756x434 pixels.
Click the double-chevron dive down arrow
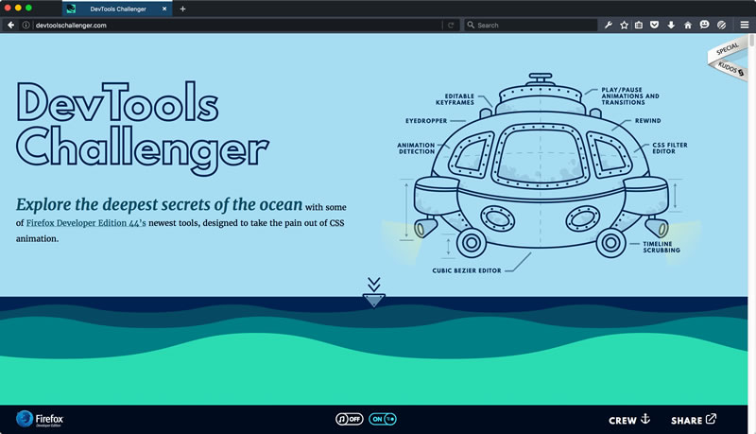(373, 284)
